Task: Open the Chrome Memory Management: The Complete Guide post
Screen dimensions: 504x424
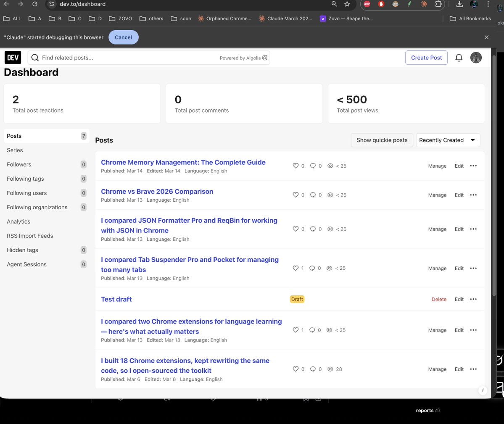Action: 183,162
